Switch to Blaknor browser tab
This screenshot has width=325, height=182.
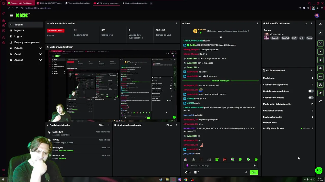(135, 3)
